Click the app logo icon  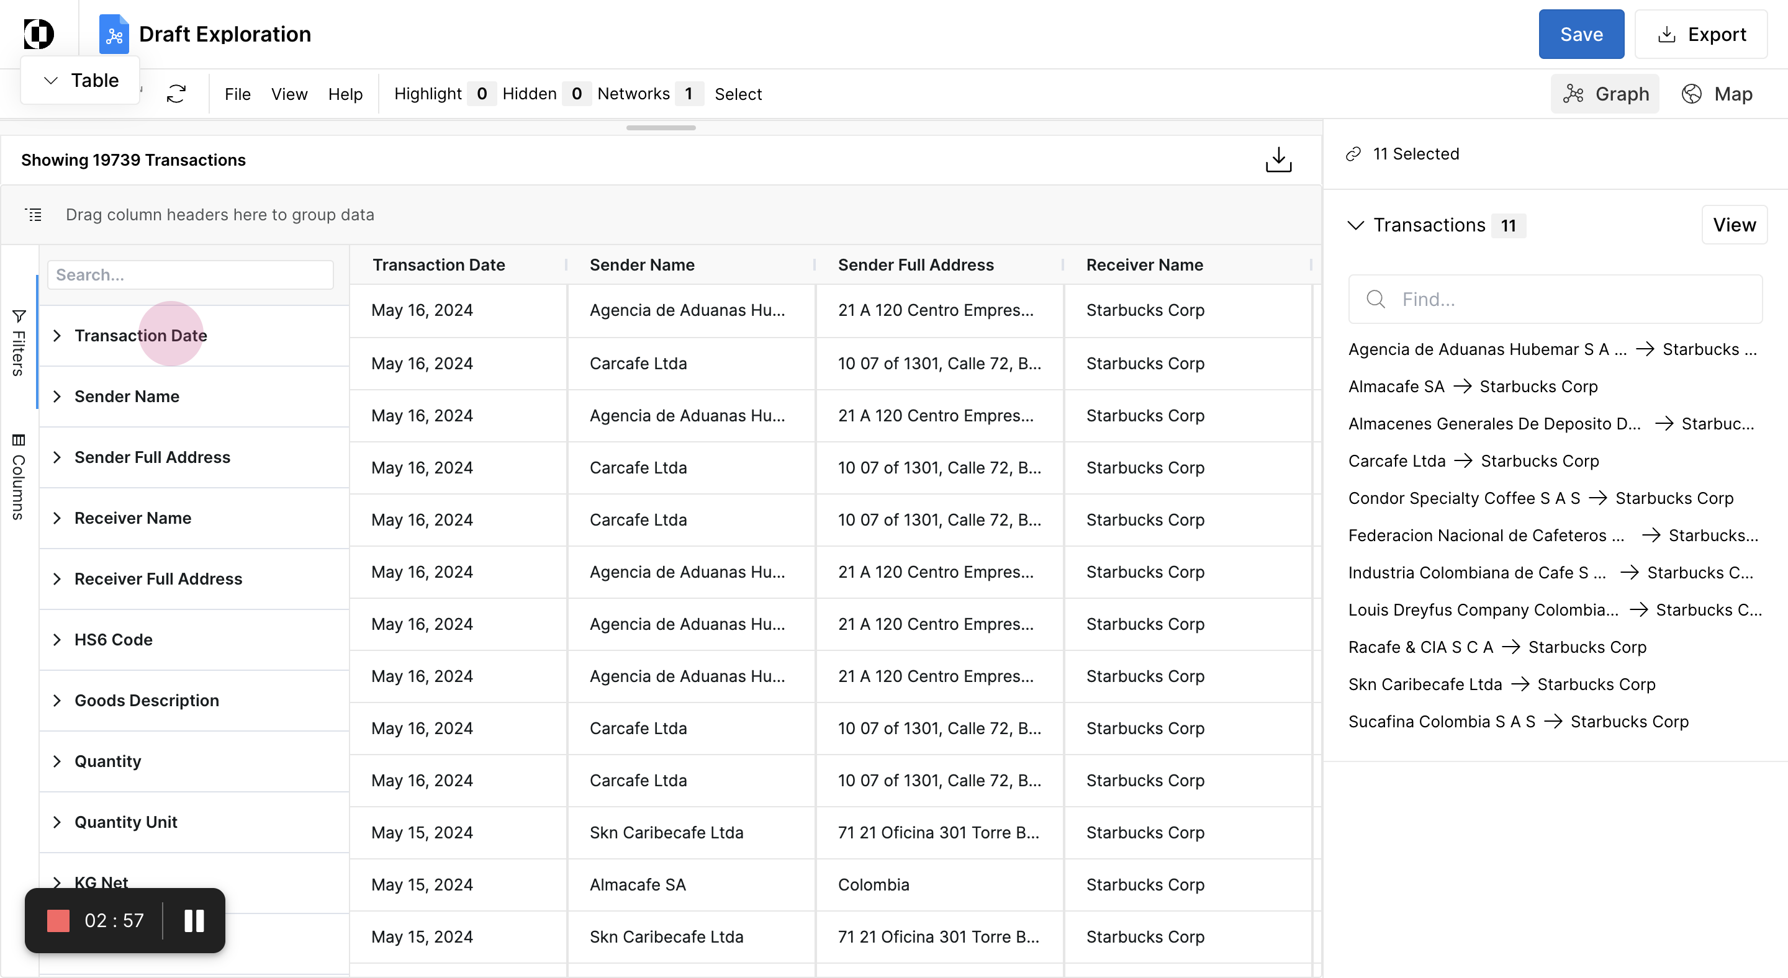[39, 34]
